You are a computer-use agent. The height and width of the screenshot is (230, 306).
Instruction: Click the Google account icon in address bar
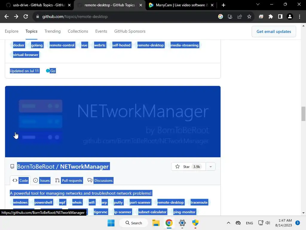(221, 17)
